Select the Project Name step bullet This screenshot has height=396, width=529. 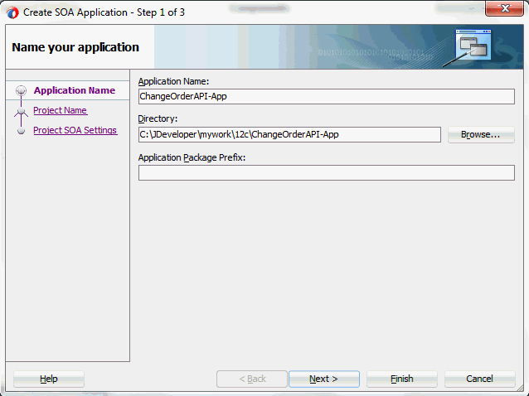click(21, 110)
